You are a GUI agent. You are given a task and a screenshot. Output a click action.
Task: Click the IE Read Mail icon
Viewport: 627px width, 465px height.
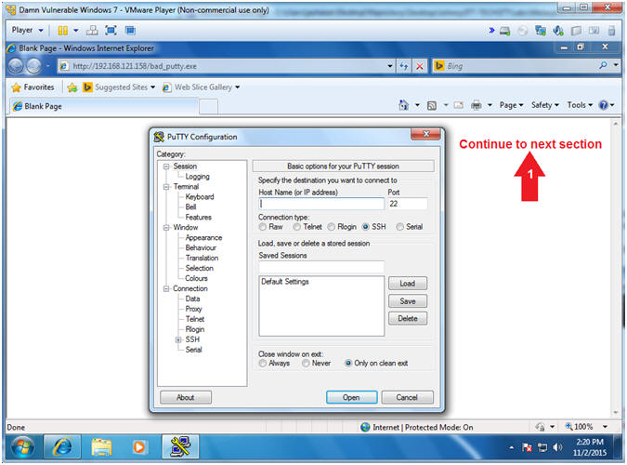pyautogui.click(x=458, y=105)
